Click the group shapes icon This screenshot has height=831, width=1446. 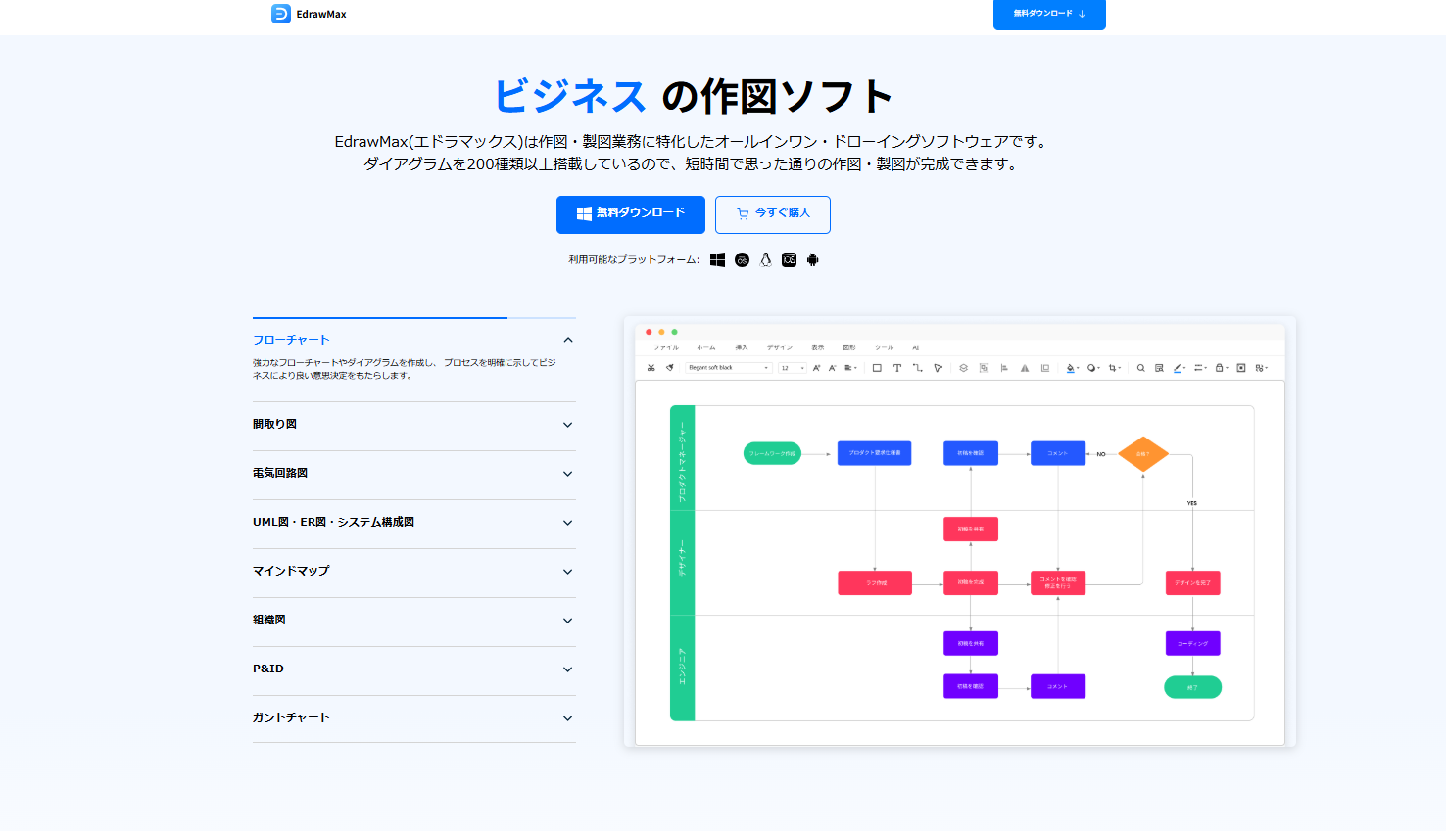(x=984, y=368)
